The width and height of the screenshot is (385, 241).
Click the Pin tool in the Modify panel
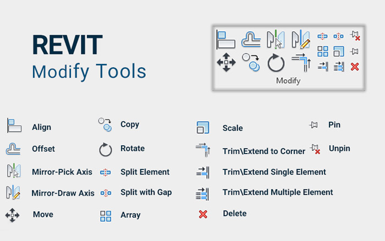(x=354, y=51)
